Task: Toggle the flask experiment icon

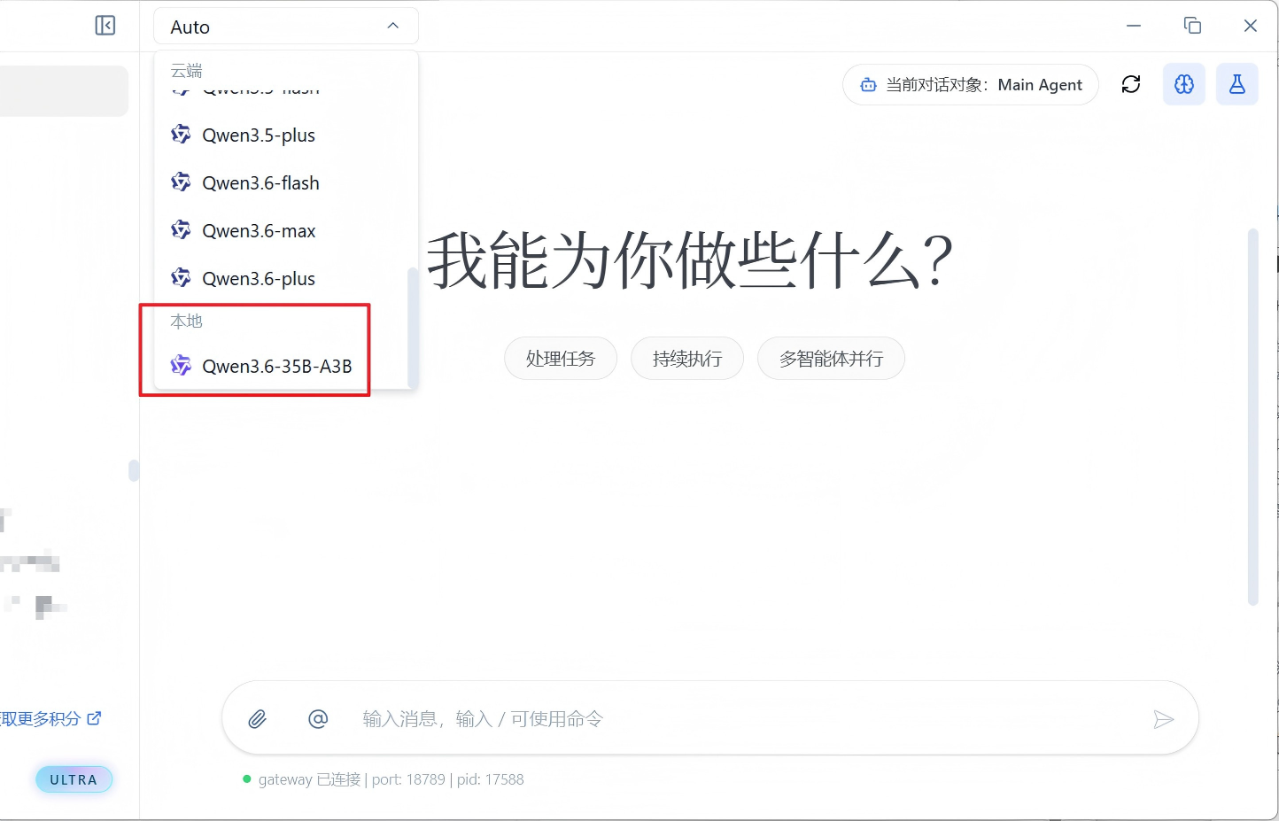Action: 1237,85
